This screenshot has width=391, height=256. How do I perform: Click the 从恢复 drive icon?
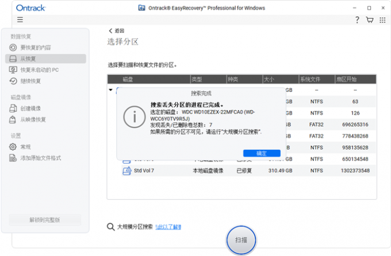click(13, 59)
